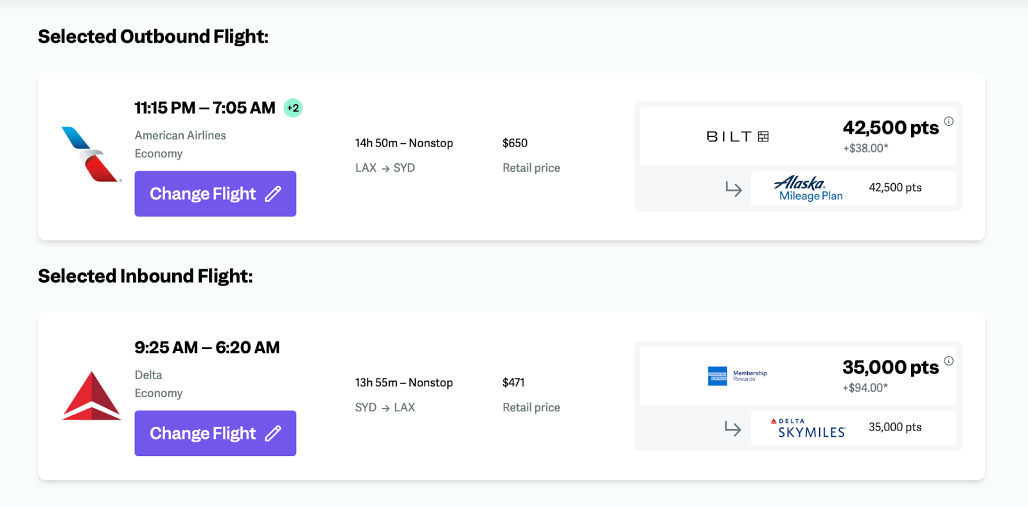
Task: Click pencil icon on outbound Change Flight
Action: (273, 193)
